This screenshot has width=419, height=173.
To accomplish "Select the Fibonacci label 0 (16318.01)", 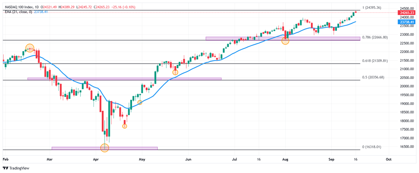I will click(371, 147).
